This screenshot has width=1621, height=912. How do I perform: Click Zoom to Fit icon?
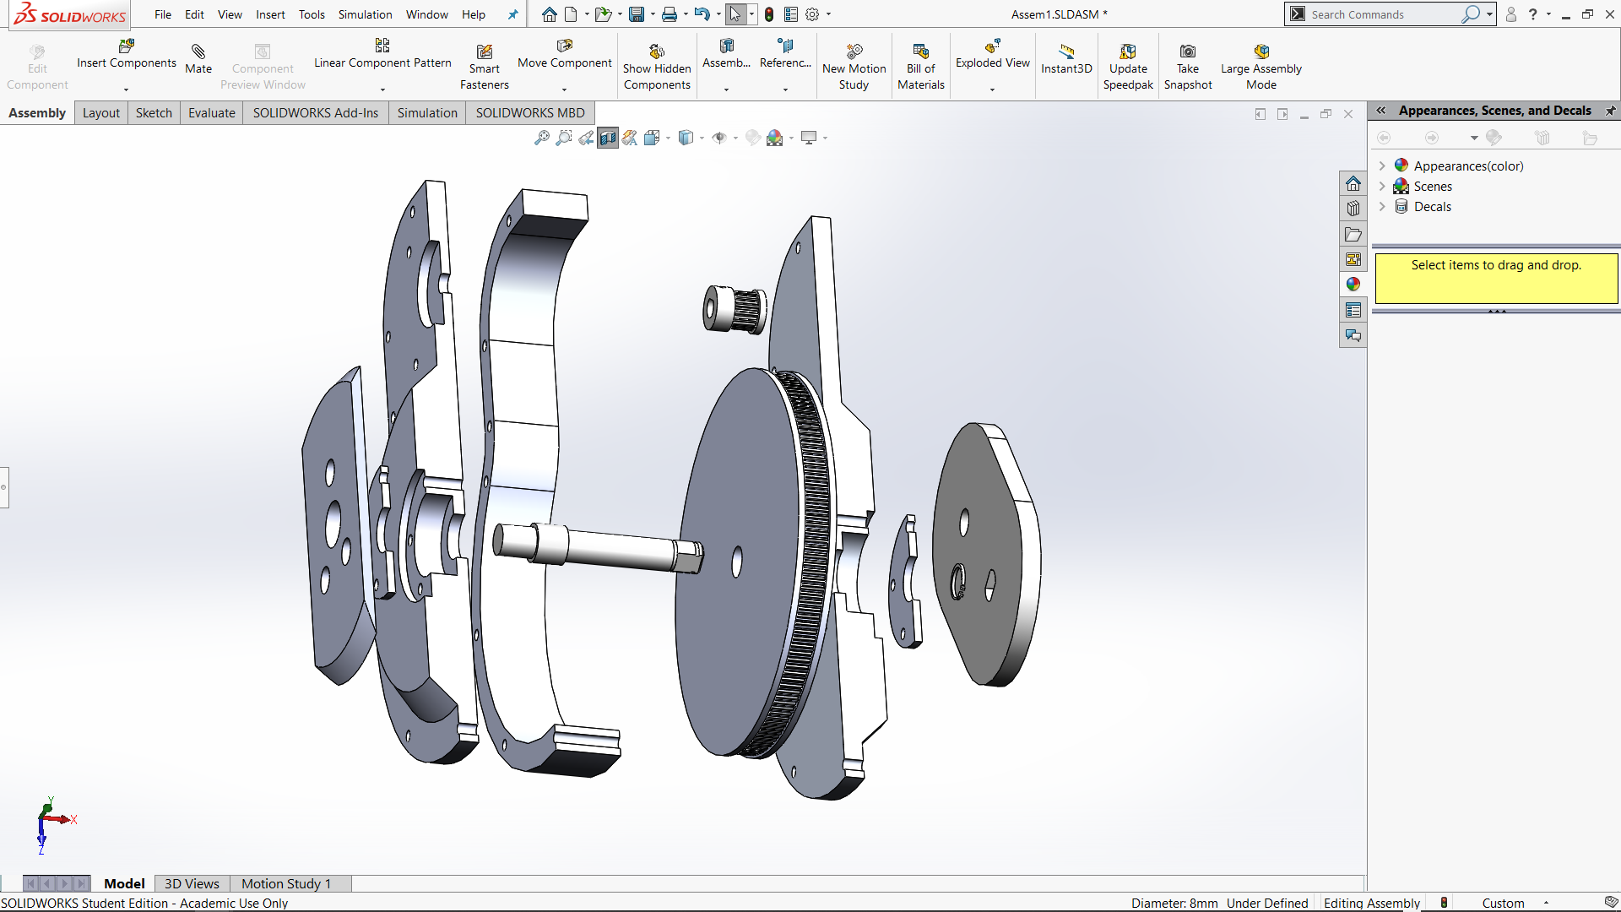coord(542,138)
